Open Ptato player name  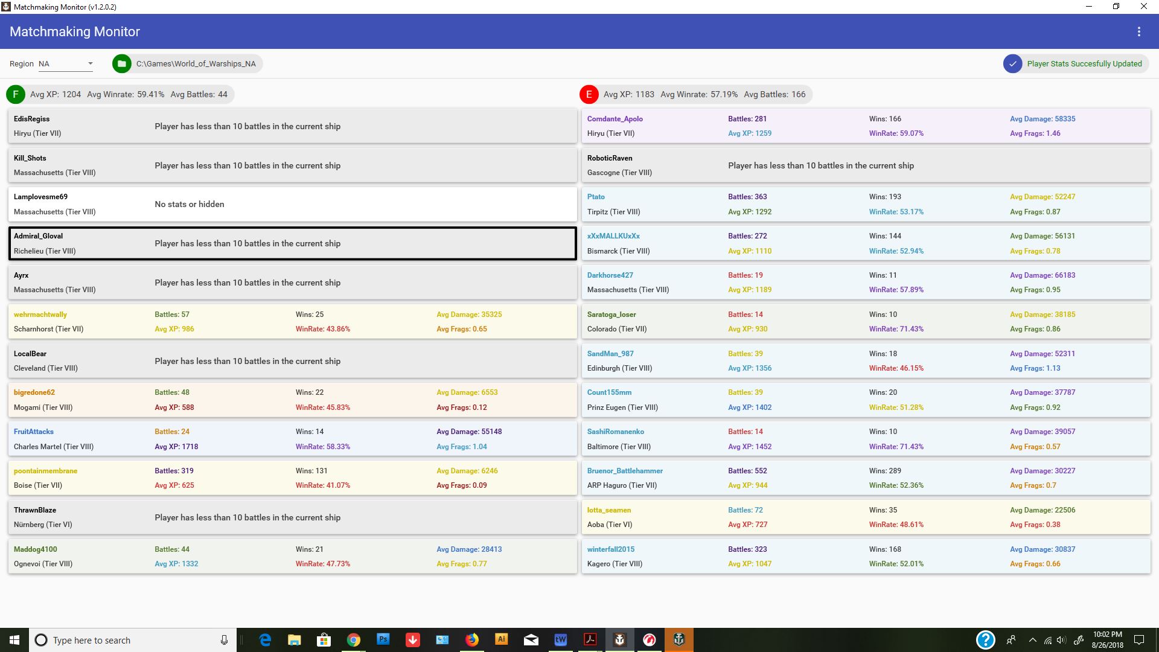(596, 197)
